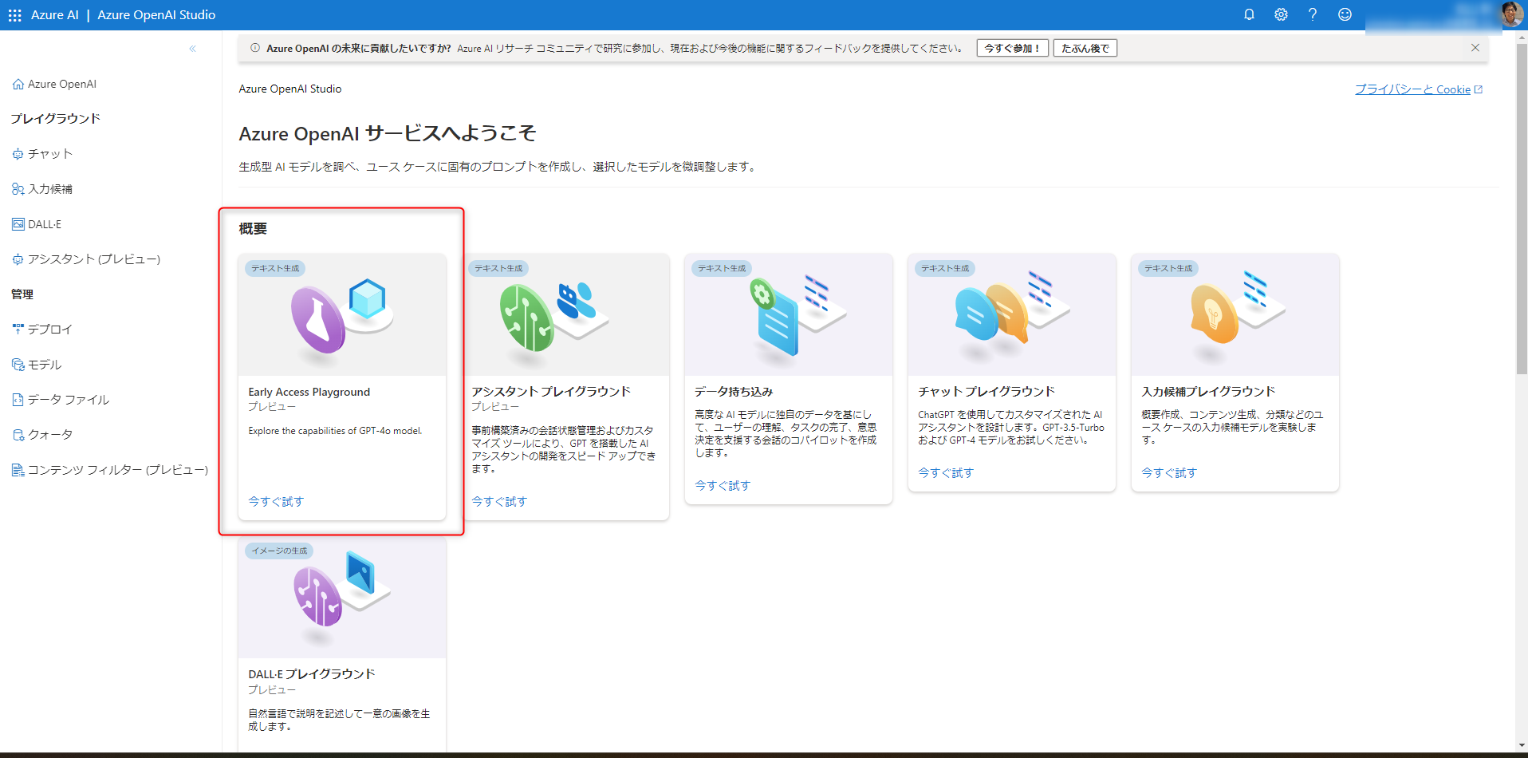The width and height of the screenshot is (1528, 758).
Task: Open the feedback smiley icon
Action: click(1345, 14)
